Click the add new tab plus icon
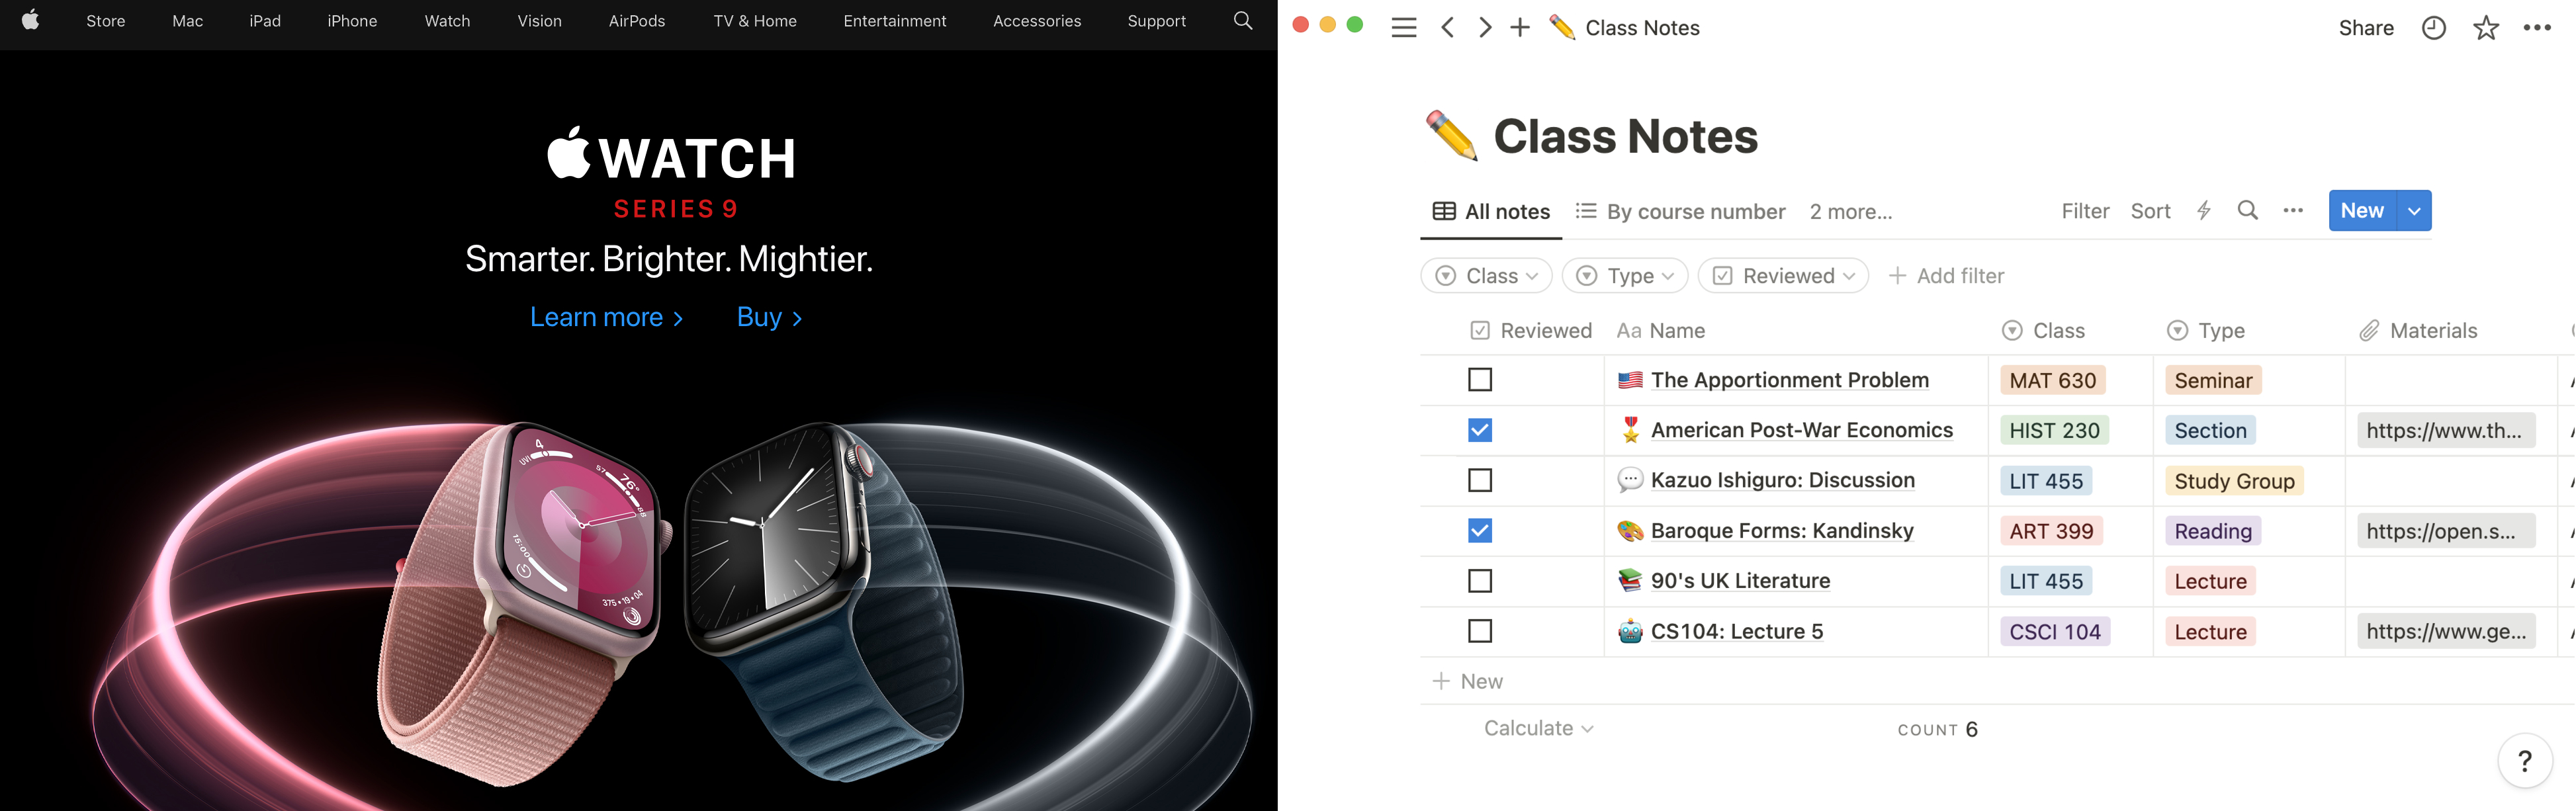This screenshot has width=2576, height=811. tap(1519, 28)
